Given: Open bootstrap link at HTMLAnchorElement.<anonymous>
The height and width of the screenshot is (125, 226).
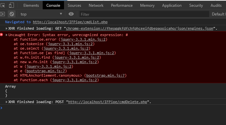Looking at the screenshot, I should click(105, 75).
